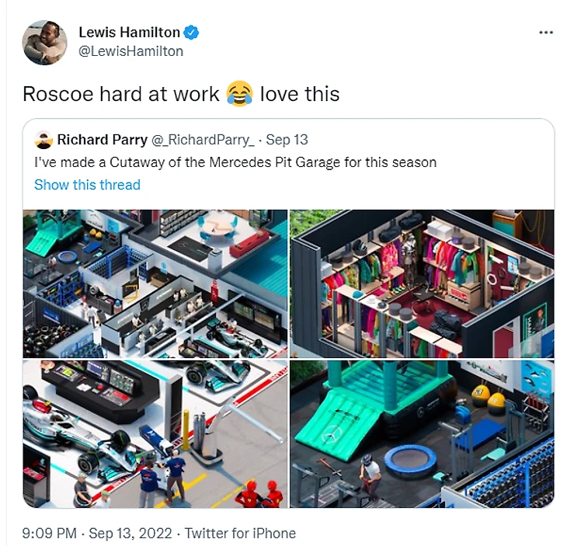Open the Richard Parry display name
The image size is (567, 546).
[x=103, y=140]
